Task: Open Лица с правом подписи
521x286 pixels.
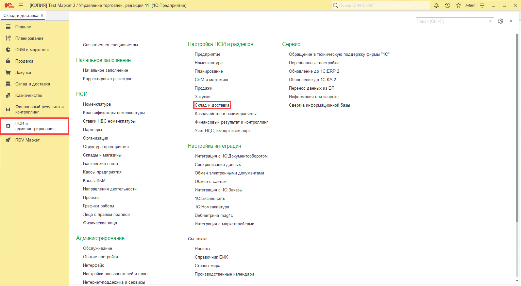Action: click(106, 214)
